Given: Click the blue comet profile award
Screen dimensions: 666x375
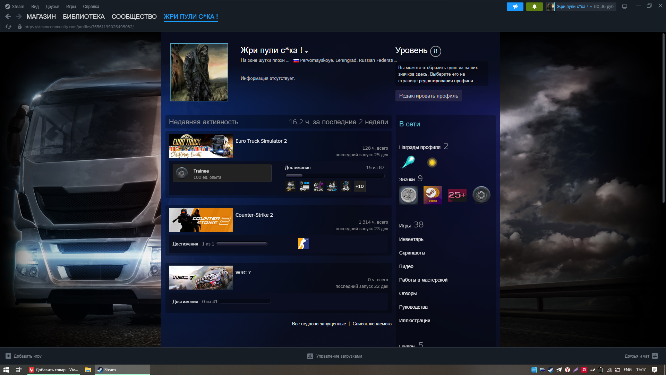Looking at the screenshot, I should click(x=408, y=162).
